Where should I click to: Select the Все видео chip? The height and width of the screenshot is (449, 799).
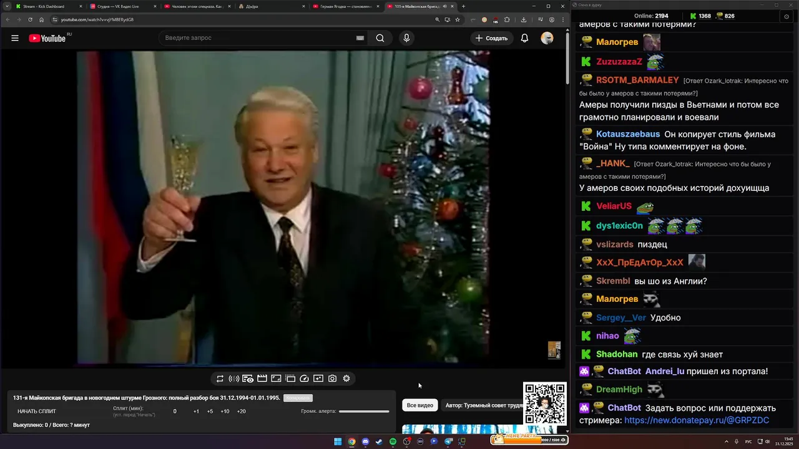[420, 405]
